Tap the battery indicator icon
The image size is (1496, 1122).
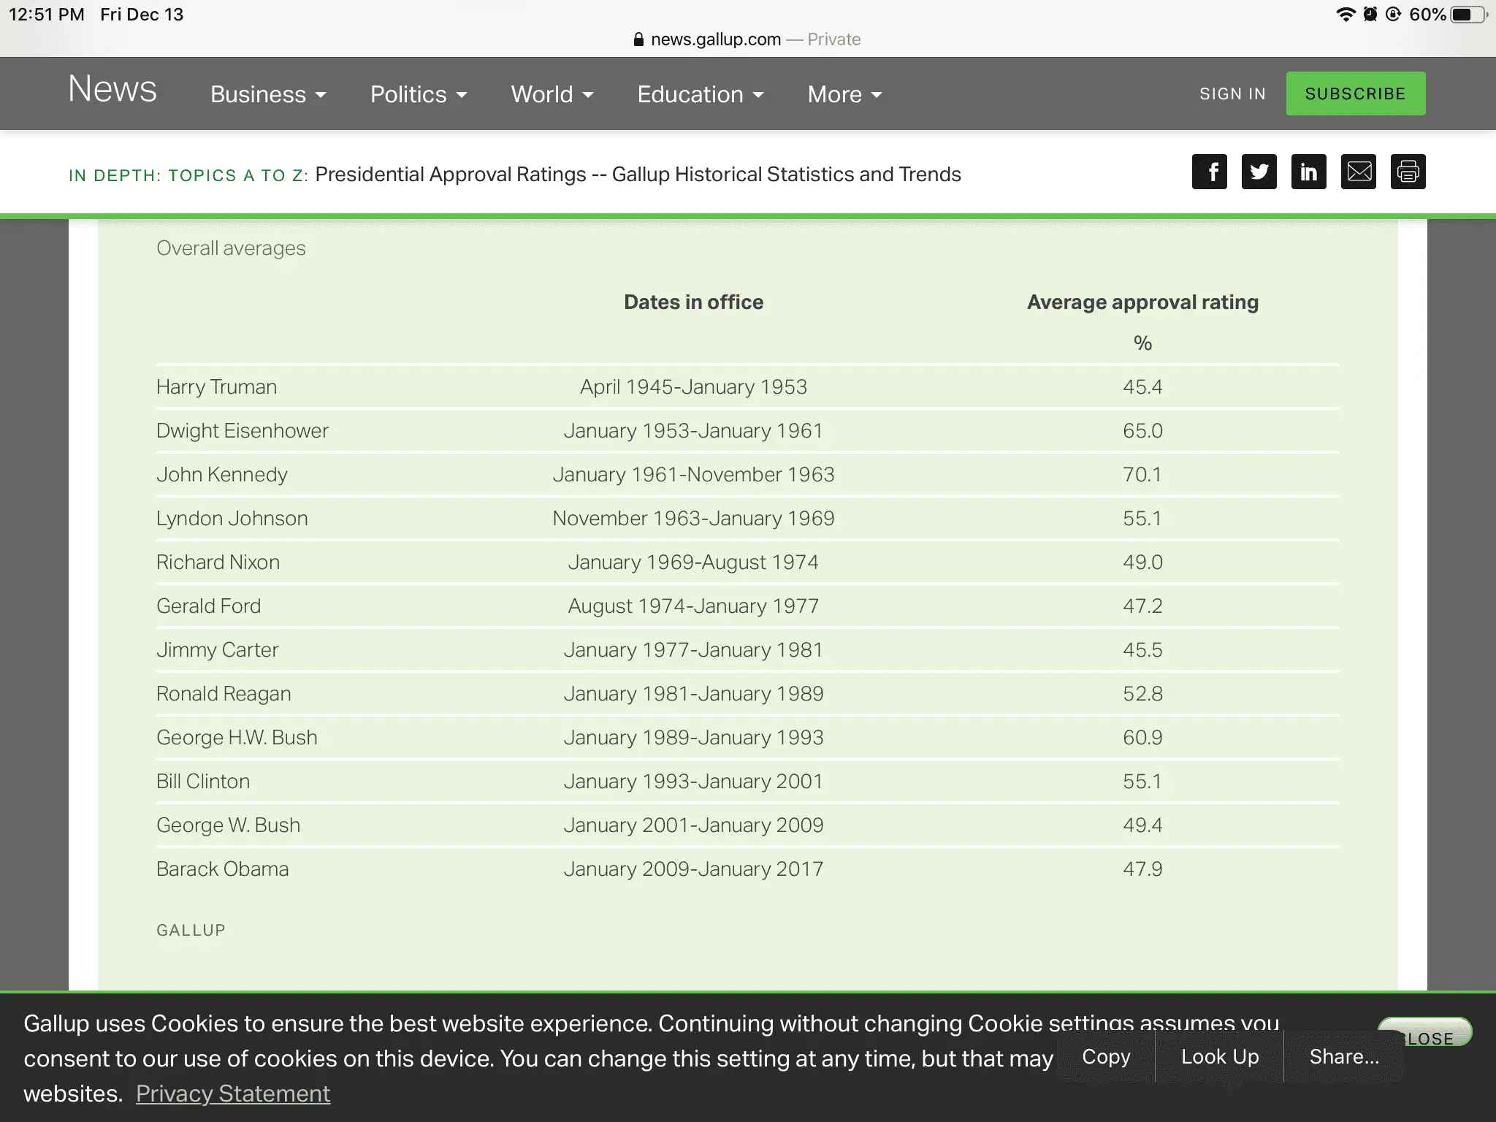point(1467,15)
